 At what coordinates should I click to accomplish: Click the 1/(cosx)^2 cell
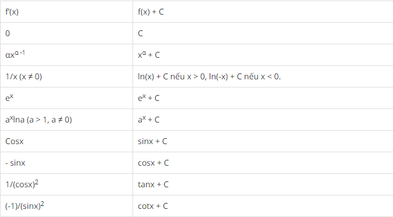pos(67,184)
